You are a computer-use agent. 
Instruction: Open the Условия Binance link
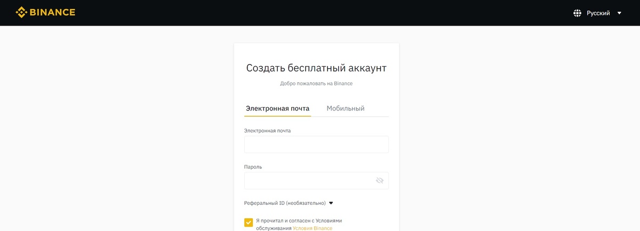coord(313,228)
